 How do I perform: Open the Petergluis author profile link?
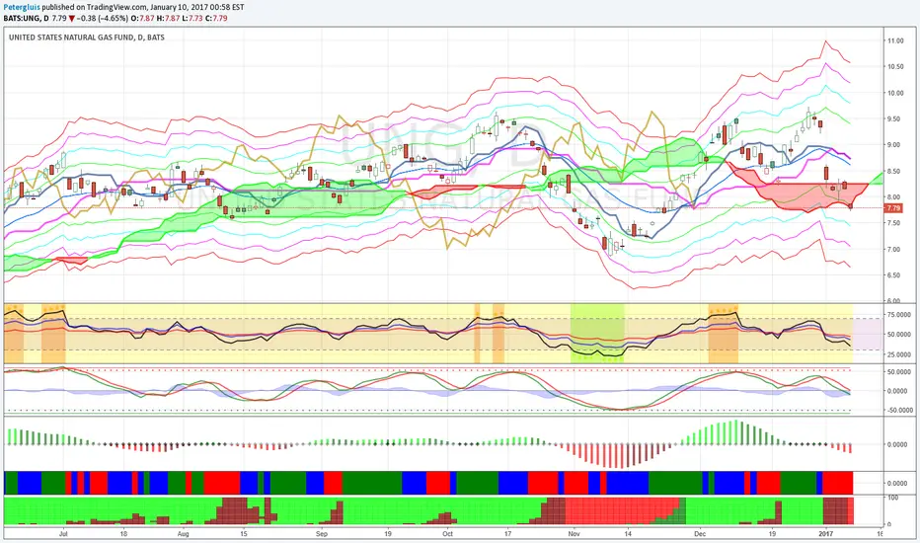point(21,8)
